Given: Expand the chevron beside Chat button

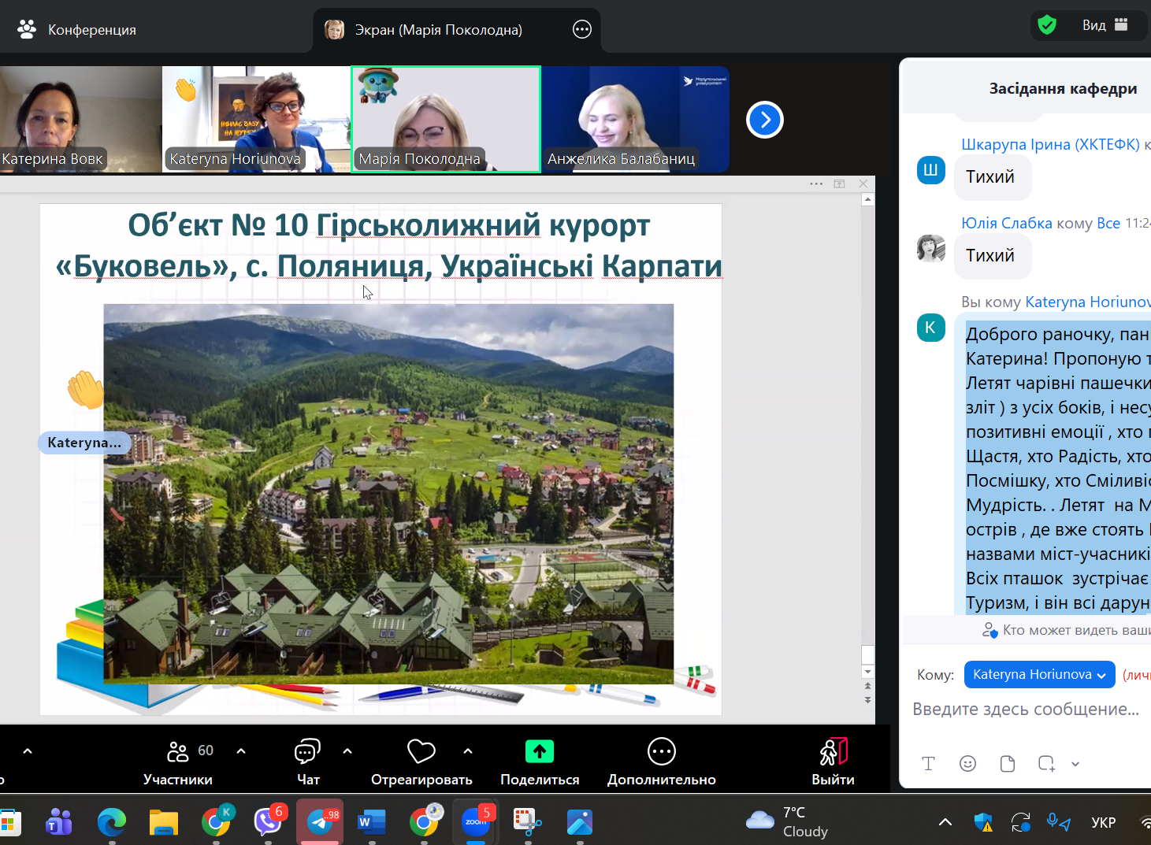Looking at the screenshot, I should click(347, 751).
